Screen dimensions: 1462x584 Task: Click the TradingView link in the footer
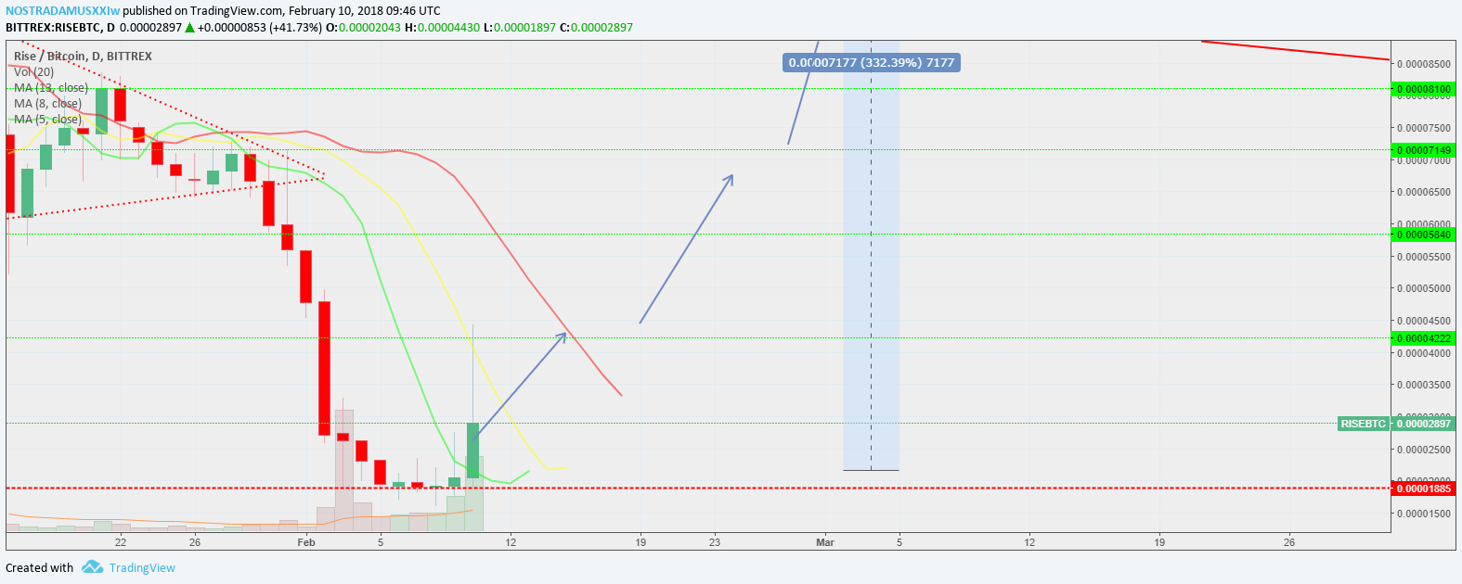coord(142,567)
